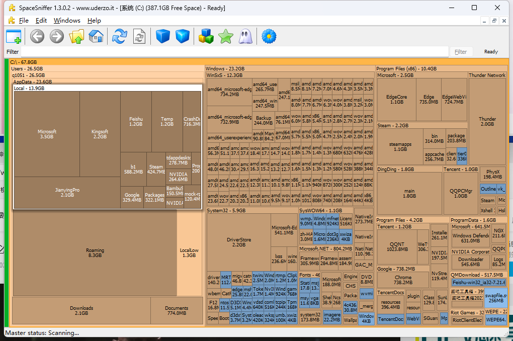Click the ProgramData - 1.6GB header
This screenshot has width=513, height=341.
473,220
